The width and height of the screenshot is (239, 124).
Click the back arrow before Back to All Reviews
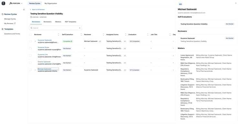tap(30, 10)
